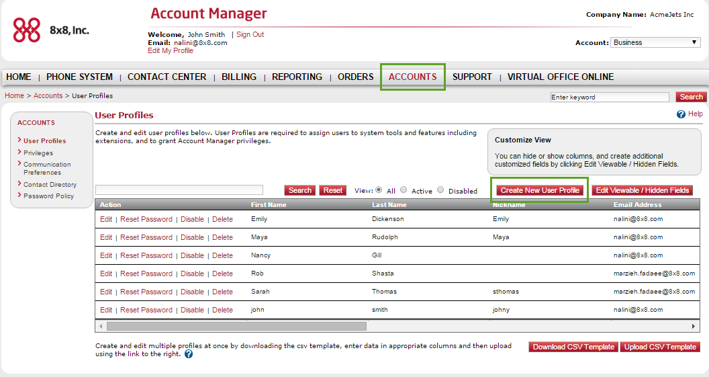
Task: Open the SUPPORT menu tab
Action: click(472, 77)
